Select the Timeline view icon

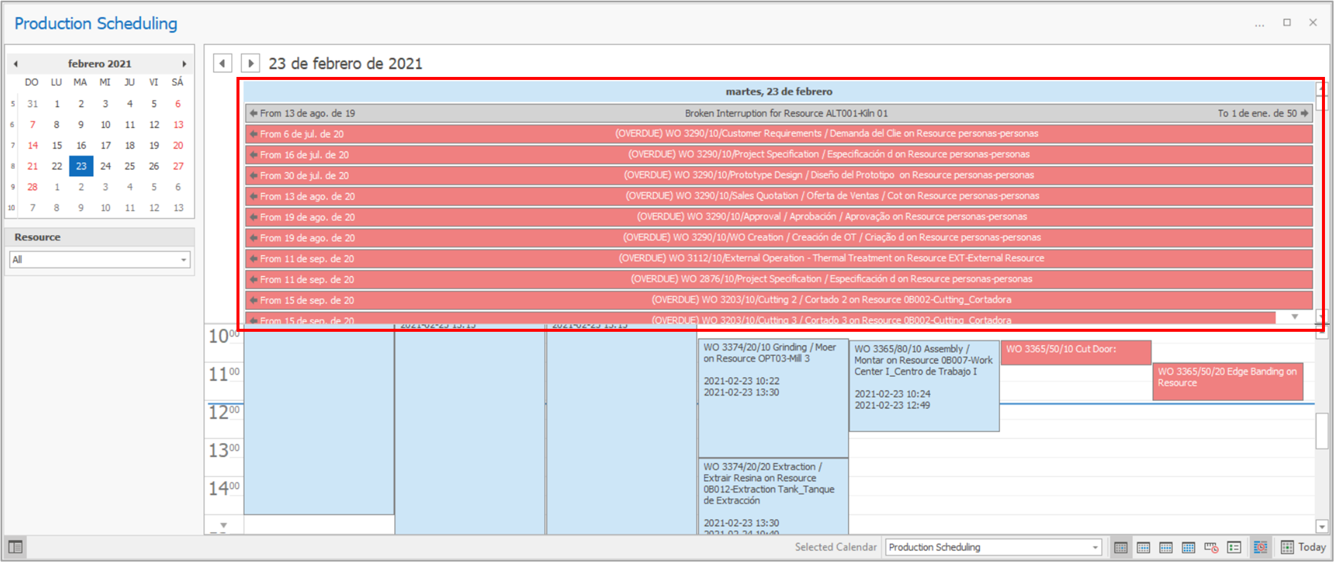[1211, 547]
